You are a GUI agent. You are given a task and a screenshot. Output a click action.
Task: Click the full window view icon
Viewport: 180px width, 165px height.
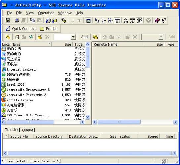[88, 21]
